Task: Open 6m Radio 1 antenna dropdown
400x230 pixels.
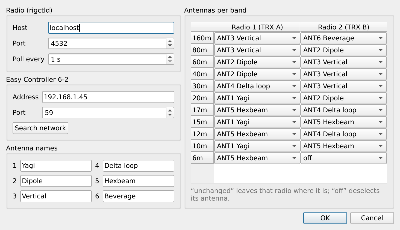Action: [x=257, y=158]
